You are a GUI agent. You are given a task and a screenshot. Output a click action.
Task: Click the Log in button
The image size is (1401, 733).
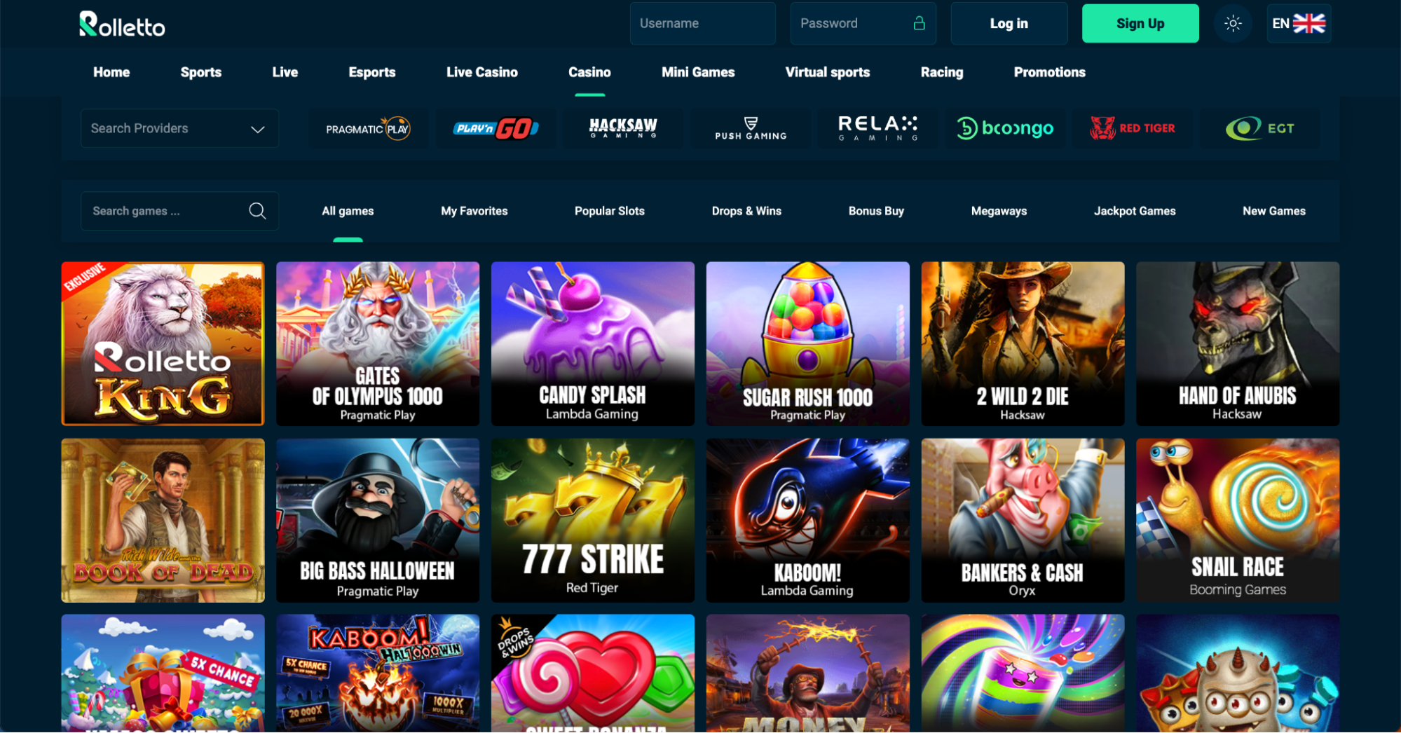(x=1009, y=24)
